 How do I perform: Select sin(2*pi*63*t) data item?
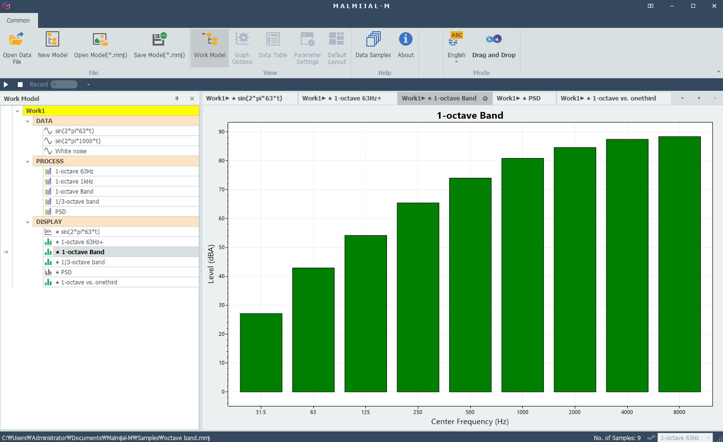(121, 131)
